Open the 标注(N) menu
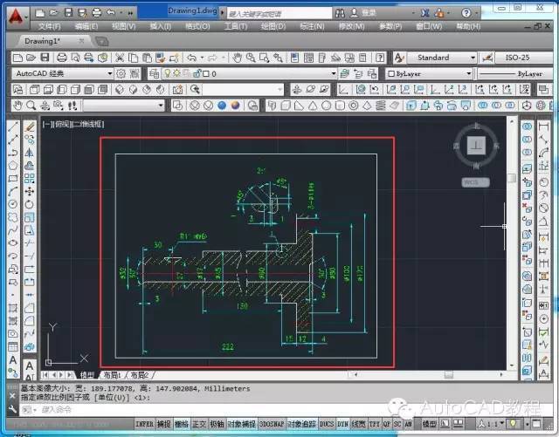The width and height of the screenshot is (559, 437). tap(312, 27)
